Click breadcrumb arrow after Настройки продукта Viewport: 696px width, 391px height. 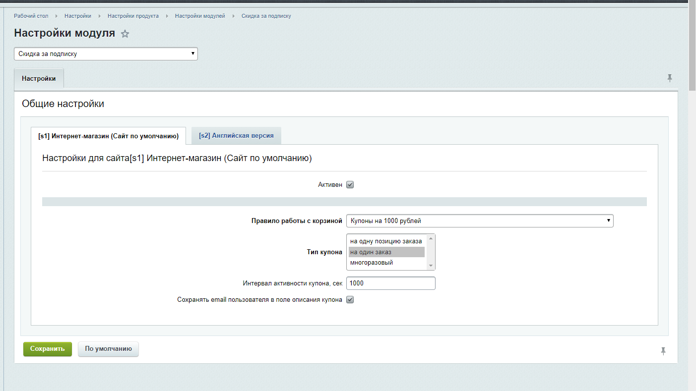point(167,16)
